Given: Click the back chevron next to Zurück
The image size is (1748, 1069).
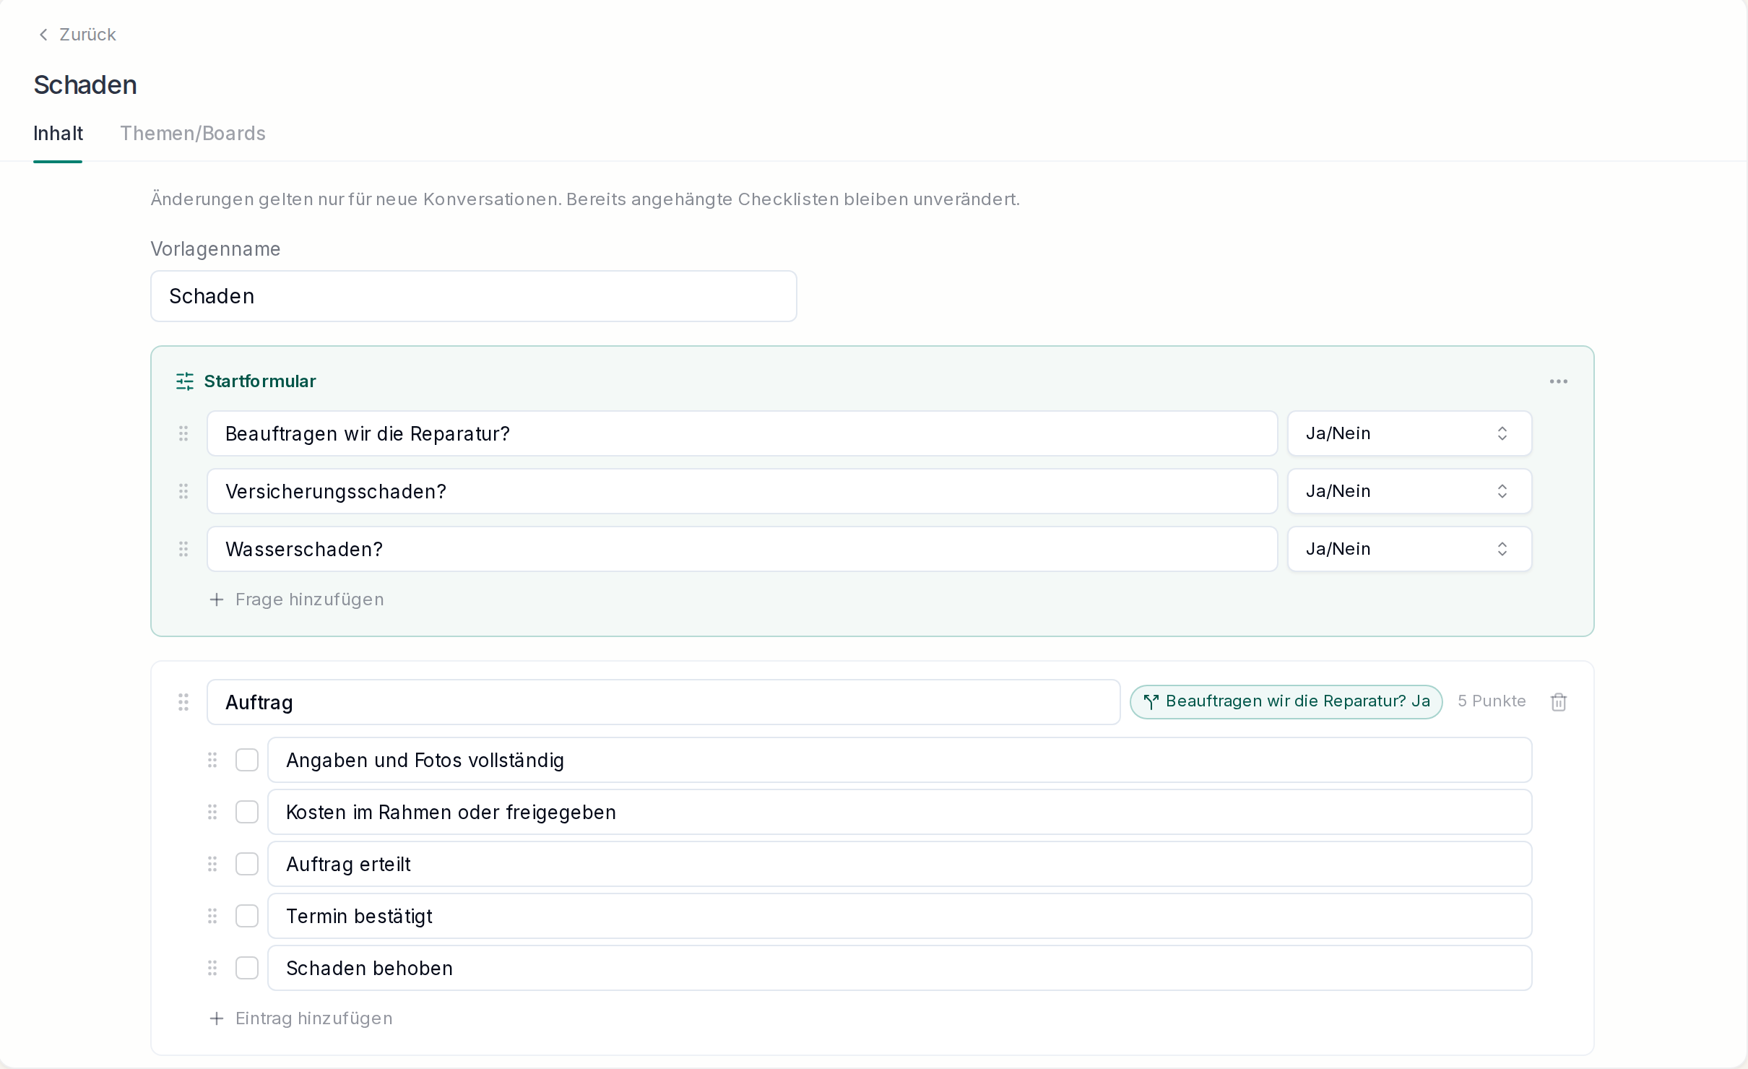Looking at the screenshot, I should click(43, 35).
